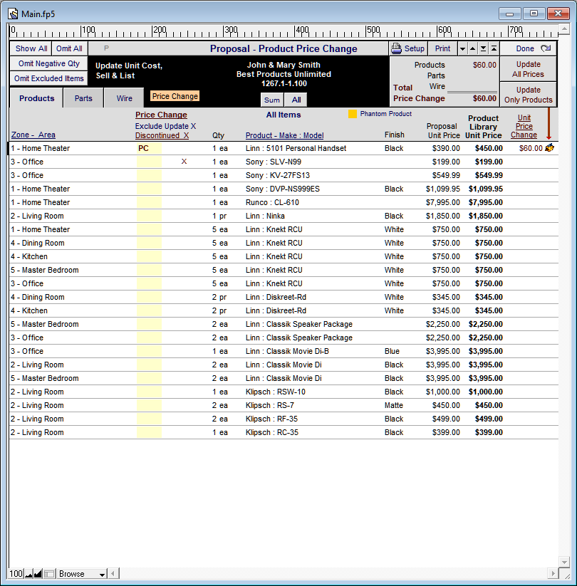Click the $60.00 unit price change value
This screenshot has height=586, width=577.
[x=531, y=148]
